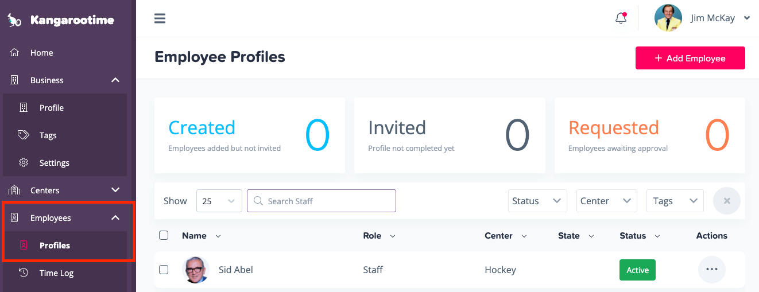Open the Status filter dropdown
The image size is (759, 292).
tap(537, 201)
